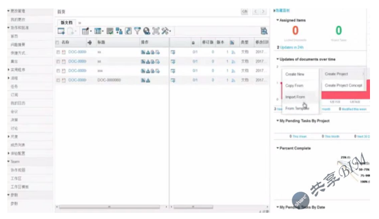Collapse the Team sidebar section

tap(8, 162)
